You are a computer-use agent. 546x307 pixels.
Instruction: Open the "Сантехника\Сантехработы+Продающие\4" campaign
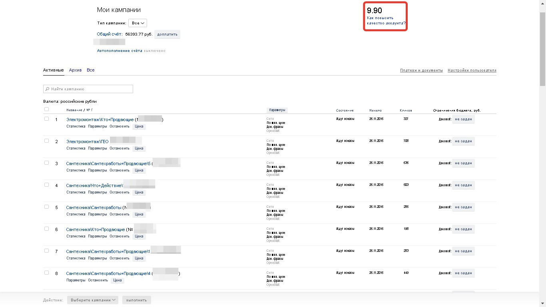tap(108, 274)
